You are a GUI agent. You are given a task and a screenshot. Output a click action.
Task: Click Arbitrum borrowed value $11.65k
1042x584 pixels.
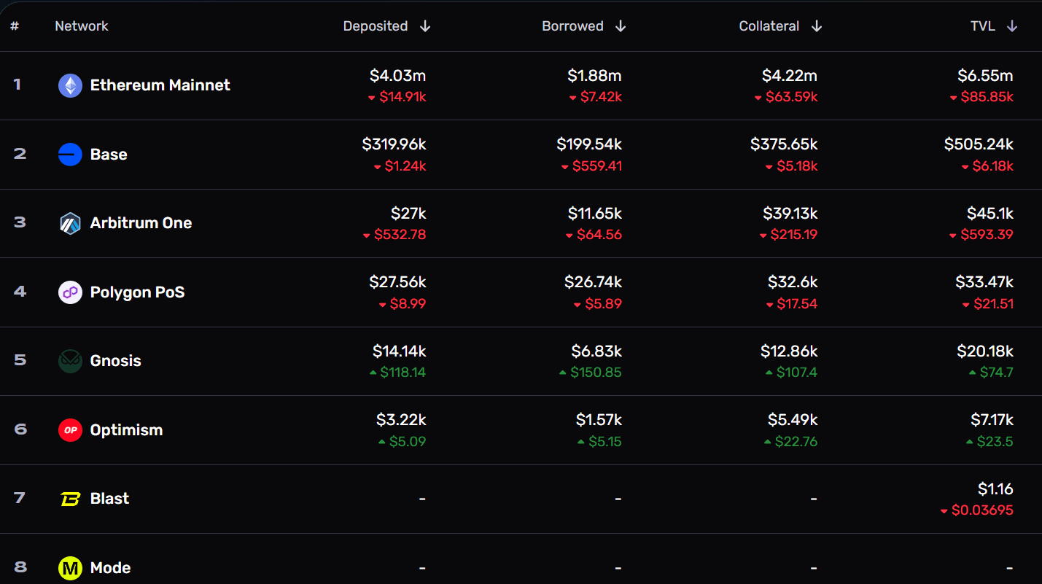coord(595,214)
